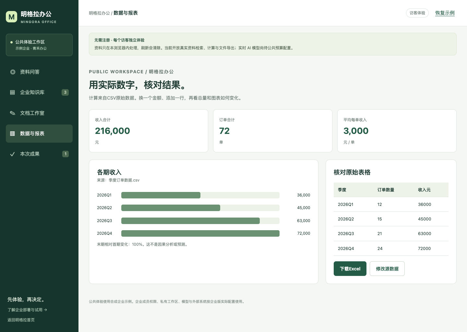Screen dimensions: 467x332
Task: Click the 1 badge beside 本次成果
Action: (66, 154)
